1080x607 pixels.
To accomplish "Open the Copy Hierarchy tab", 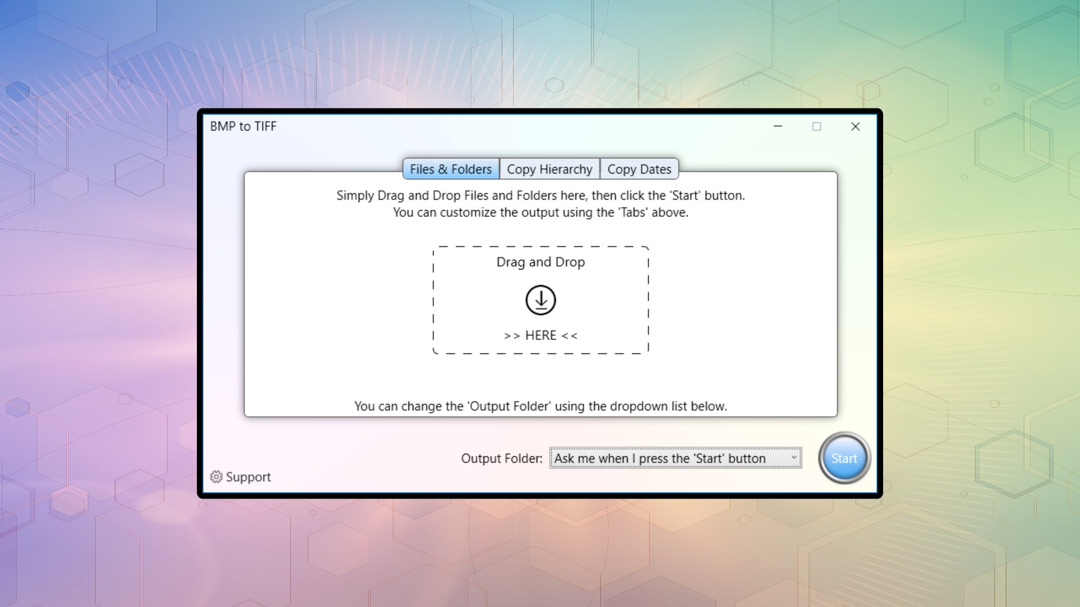I will tap(550, 169).
